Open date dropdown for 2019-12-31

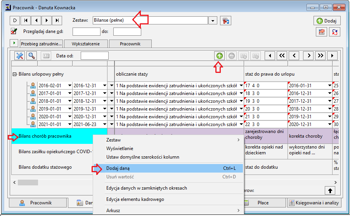pos(104,109)
